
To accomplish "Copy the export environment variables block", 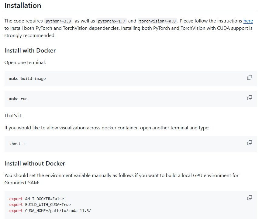I will click(249, 198).
